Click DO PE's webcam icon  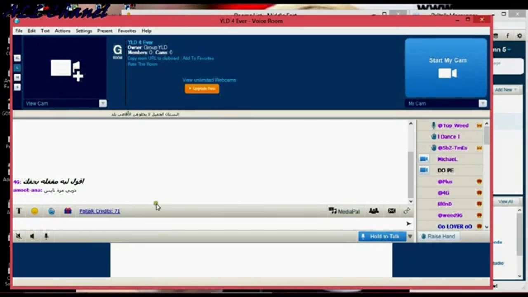pyautogui.click(x=424, y=170)
